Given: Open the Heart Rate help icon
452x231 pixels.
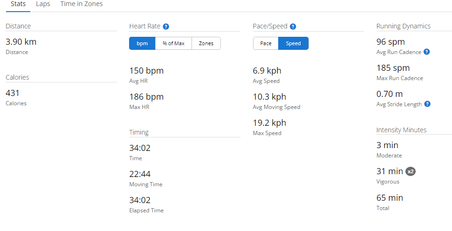Looking at the screenshot, I should pyautogui.click(x=166, y=27).
